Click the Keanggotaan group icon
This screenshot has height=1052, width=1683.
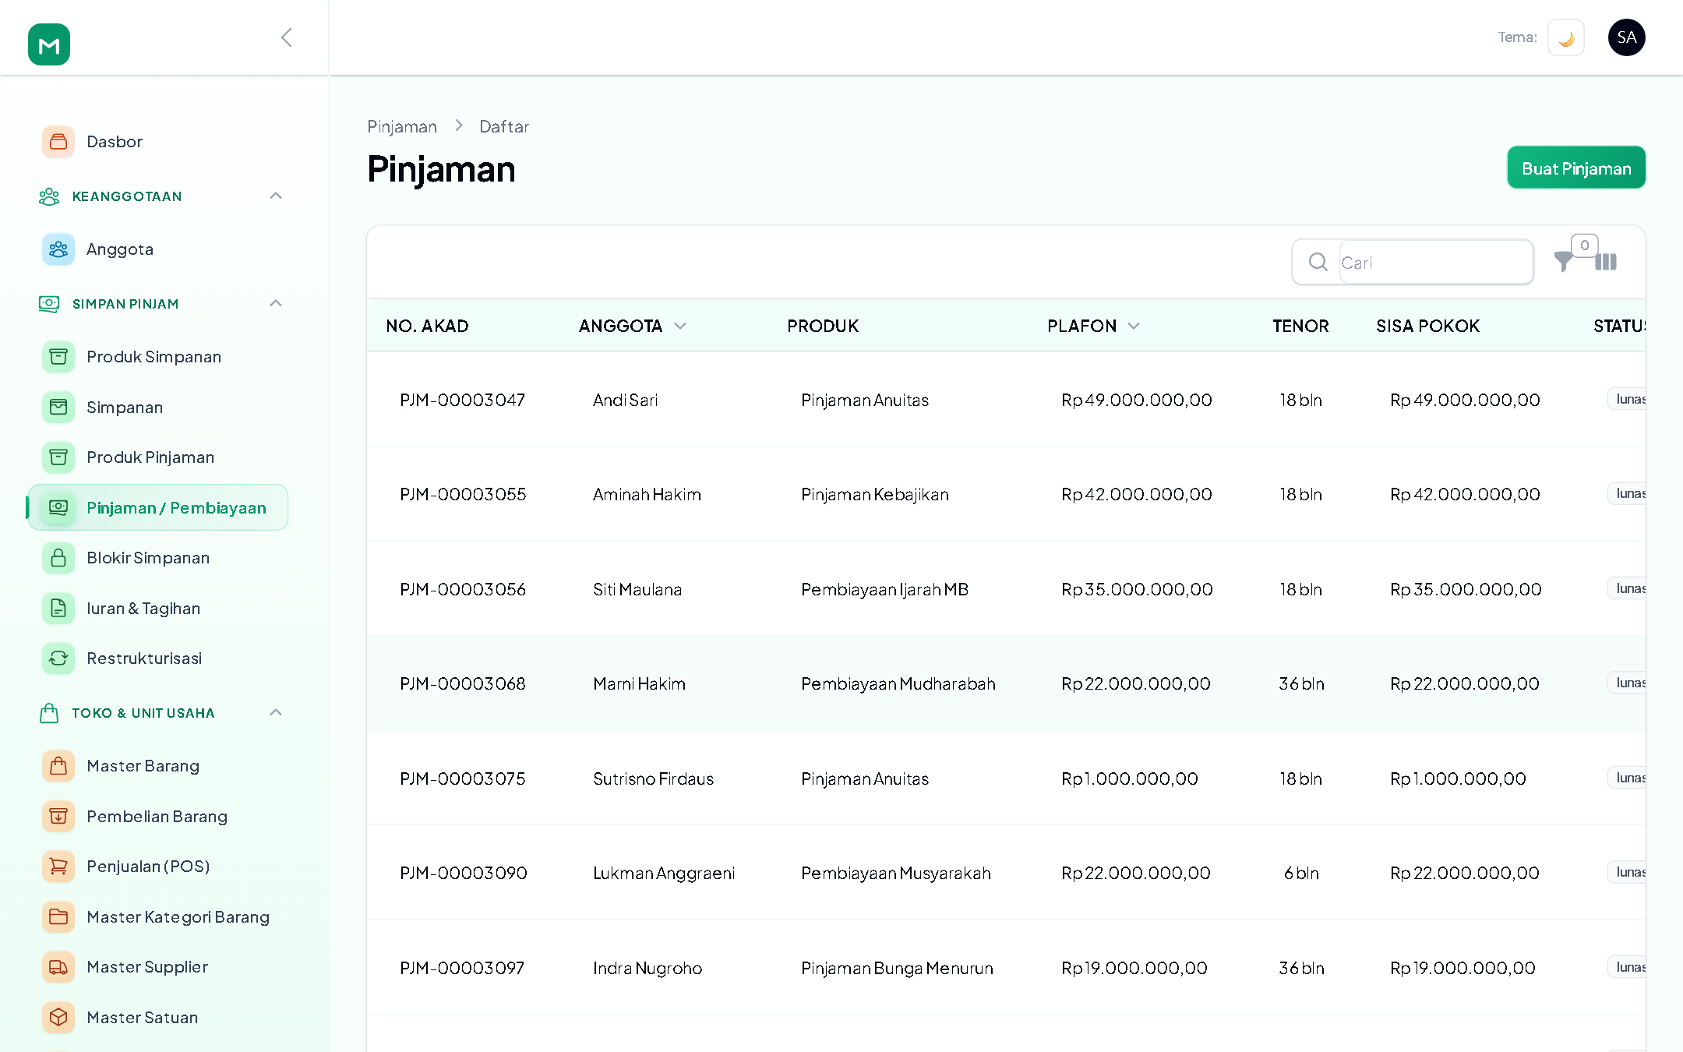coord(49,196)
